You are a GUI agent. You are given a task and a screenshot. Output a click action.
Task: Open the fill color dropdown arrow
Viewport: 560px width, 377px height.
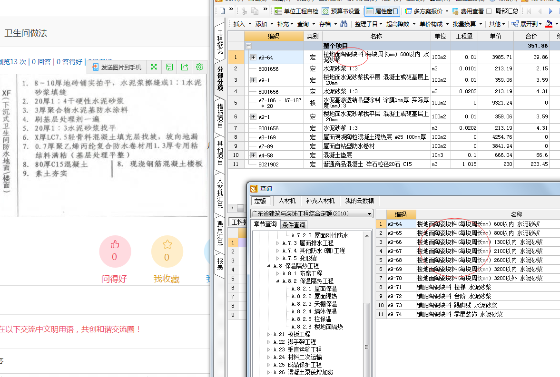(x=557, y=24)
